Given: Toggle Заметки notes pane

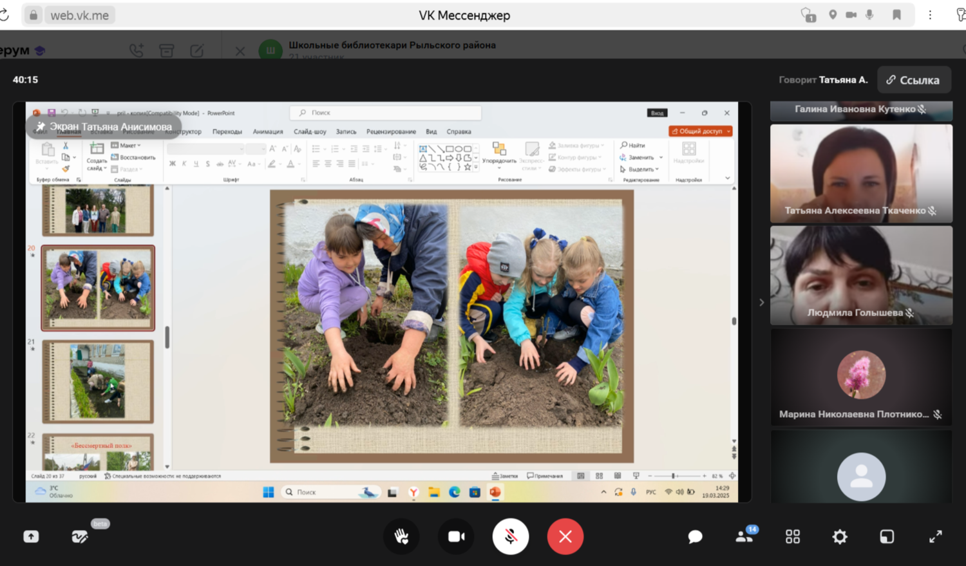Looking at the screenshot, I should pos(505,476).
